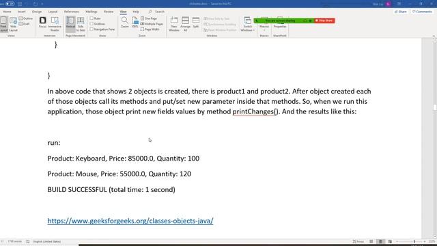This screenshot has width=437, height=246.
Task: Enable the Navigation Pane checkbox
Action: point(91,29)
